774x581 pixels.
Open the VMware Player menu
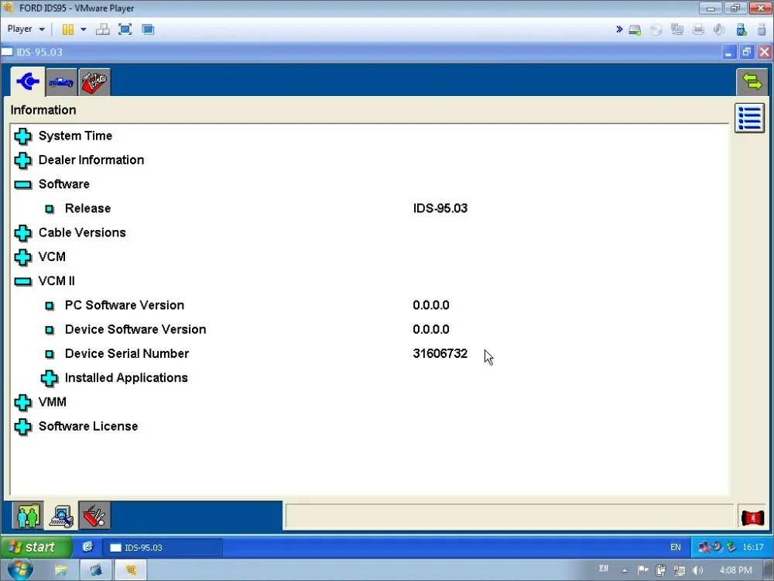pos(26,29)
